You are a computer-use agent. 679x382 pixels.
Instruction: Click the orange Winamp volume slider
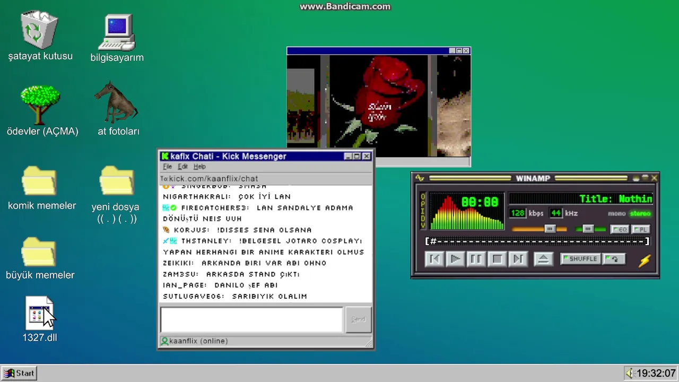(x=539, y=229)
